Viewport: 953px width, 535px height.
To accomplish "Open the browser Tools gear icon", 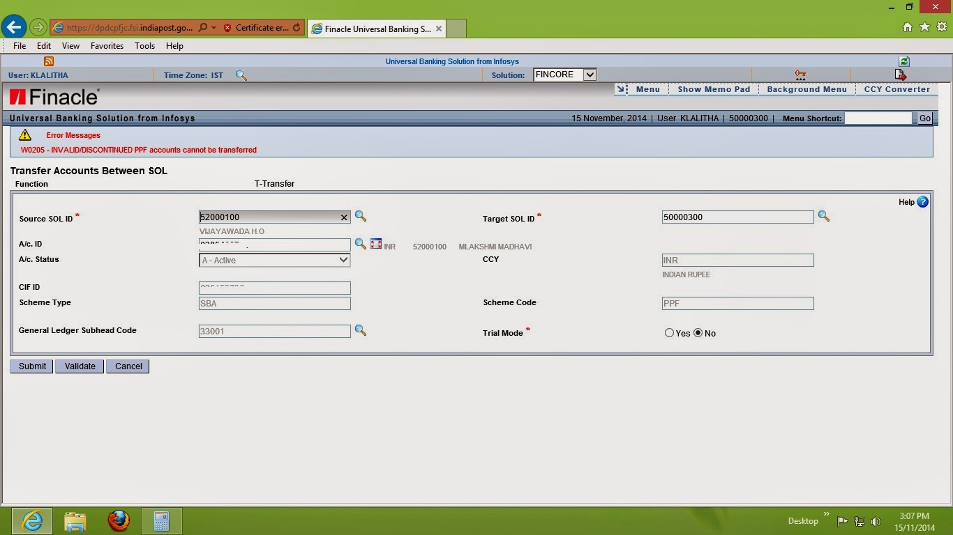I will 941,27.
